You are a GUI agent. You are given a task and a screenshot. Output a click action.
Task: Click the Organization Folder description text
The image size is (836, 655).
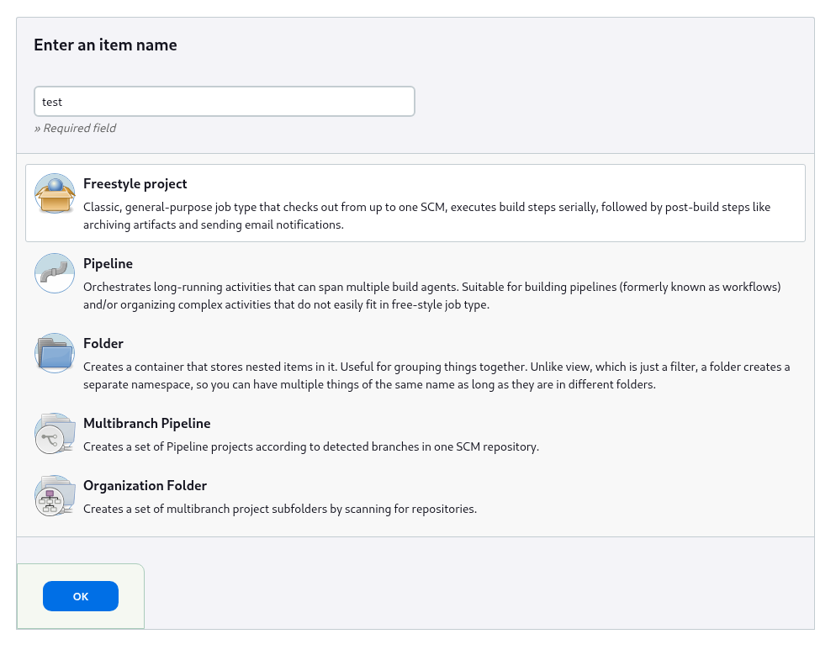point(279,510)
